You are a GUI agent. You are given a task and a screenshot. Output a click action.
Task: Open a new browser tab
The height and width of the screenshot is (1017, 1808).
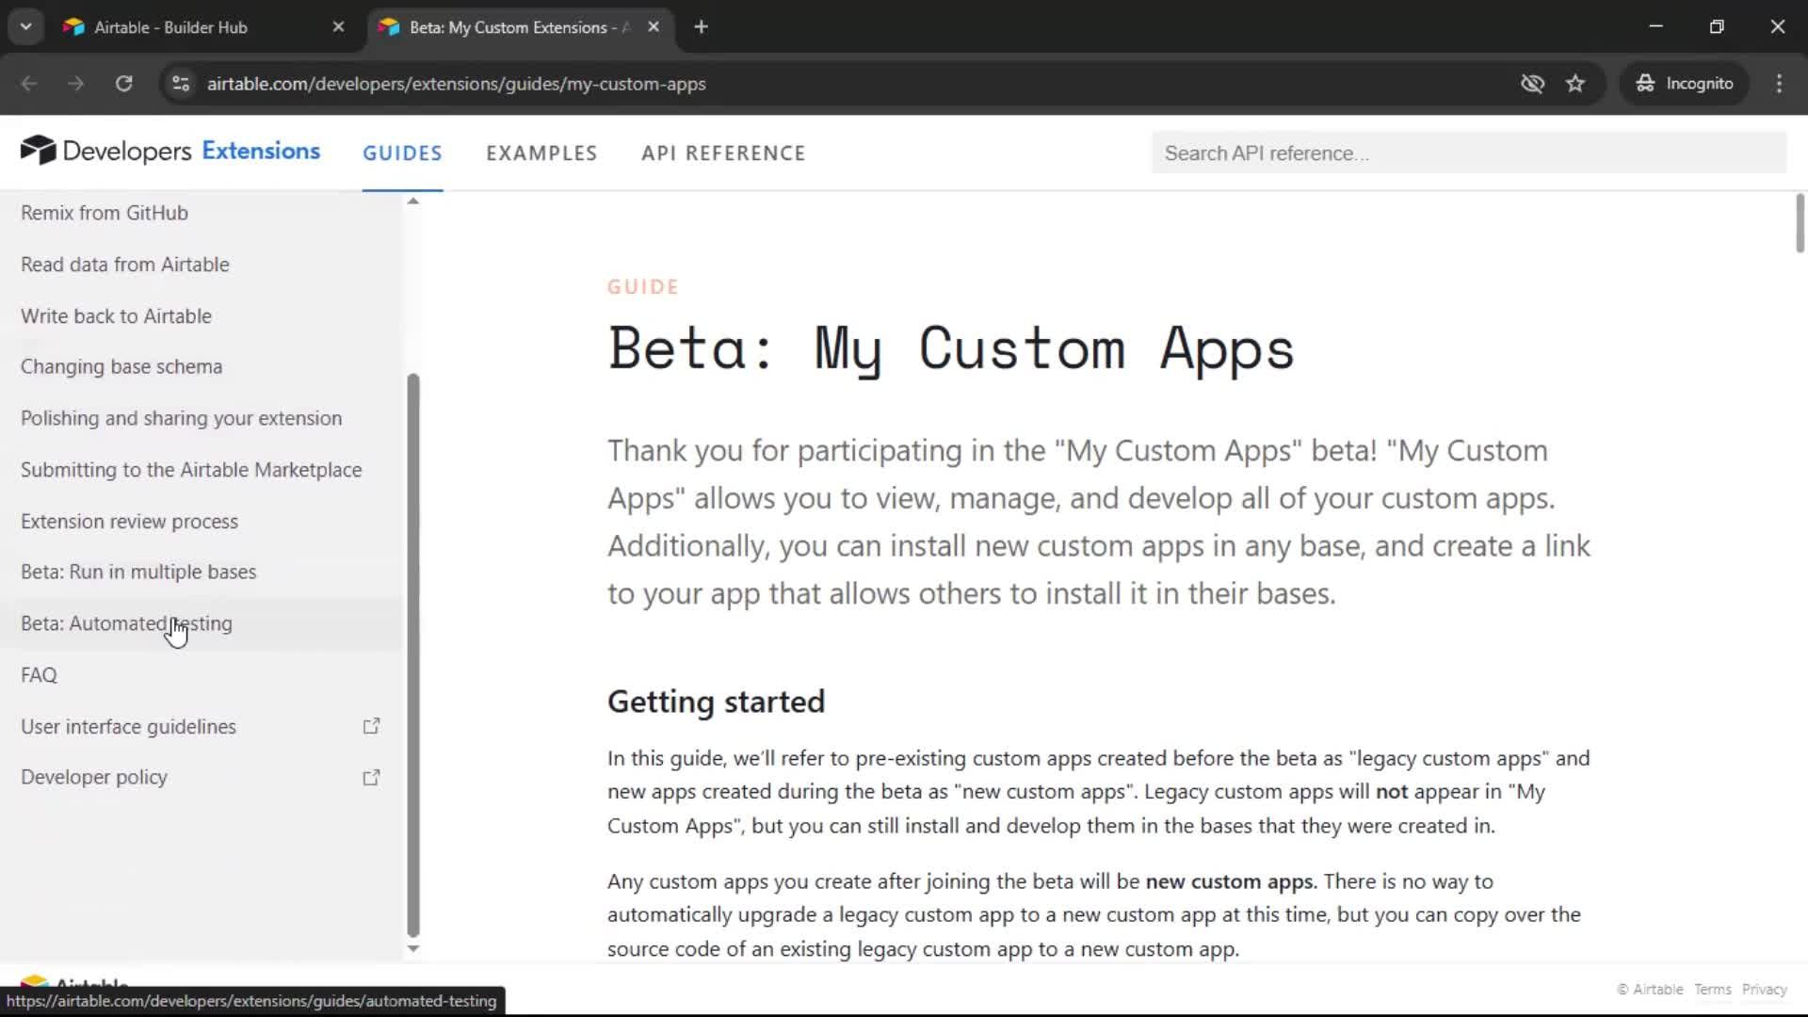(x=701, y=27)
